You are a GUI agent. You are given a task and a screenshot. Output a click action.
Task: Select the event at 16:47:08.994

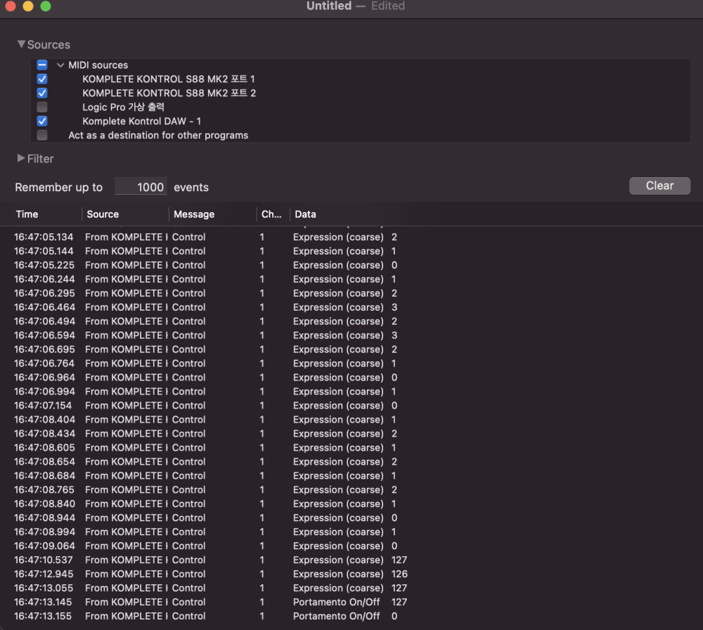(351, 532)
